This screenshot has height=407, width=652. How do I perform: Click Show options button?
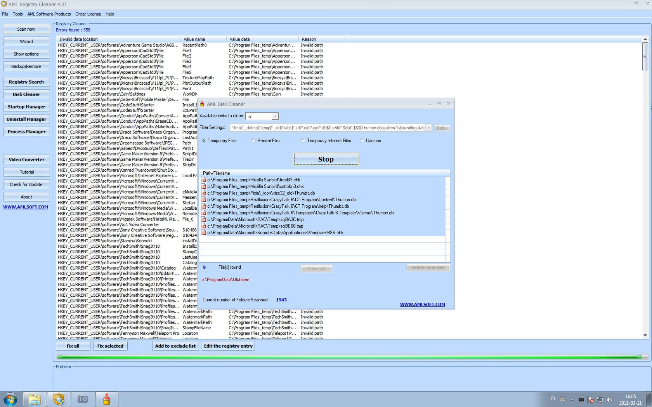coord(26,54)
